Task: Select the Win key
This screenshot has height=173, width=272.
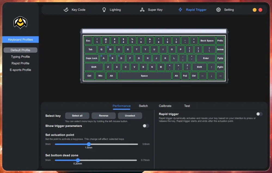Action: click(100, 76)
